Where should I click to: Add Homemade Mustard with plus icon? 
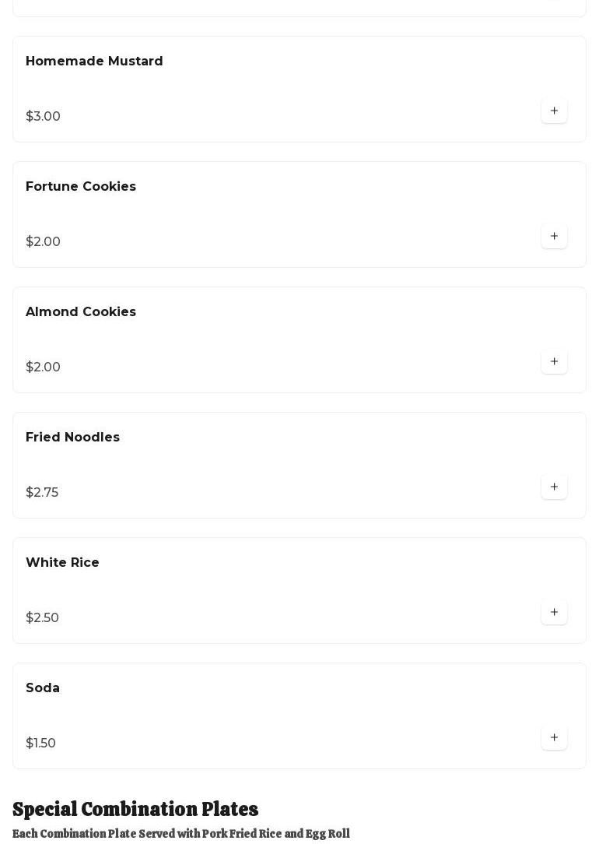pos(554,111)
